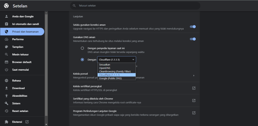
Task: Go to Tampilan settings
Action: coord(22,47)
